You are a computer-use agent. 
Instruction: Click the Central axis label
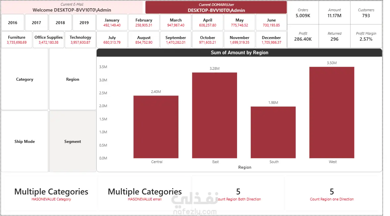pos(157,162)
